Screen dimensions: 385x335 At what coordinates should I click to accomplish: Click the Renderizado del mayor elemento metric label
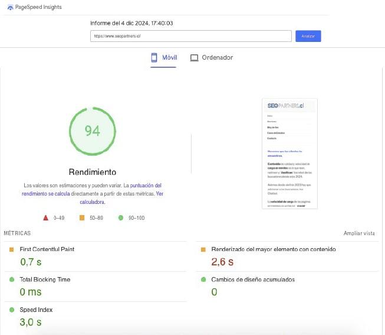(274, 249)
